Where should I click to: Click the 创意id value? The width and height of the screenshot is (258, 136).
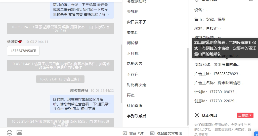(x=223, y=101)
